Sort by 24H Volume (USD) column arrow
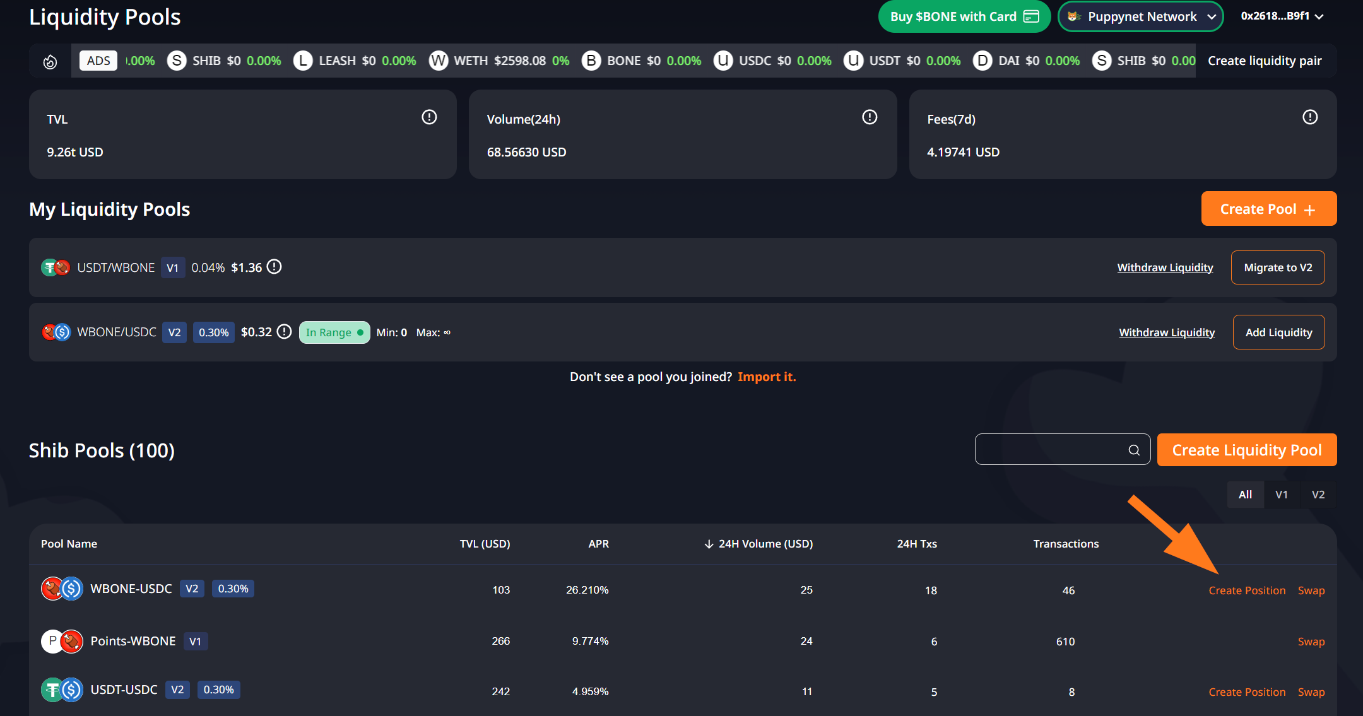This screenshot has width=1363, height=716. click(x=709, y=544)
